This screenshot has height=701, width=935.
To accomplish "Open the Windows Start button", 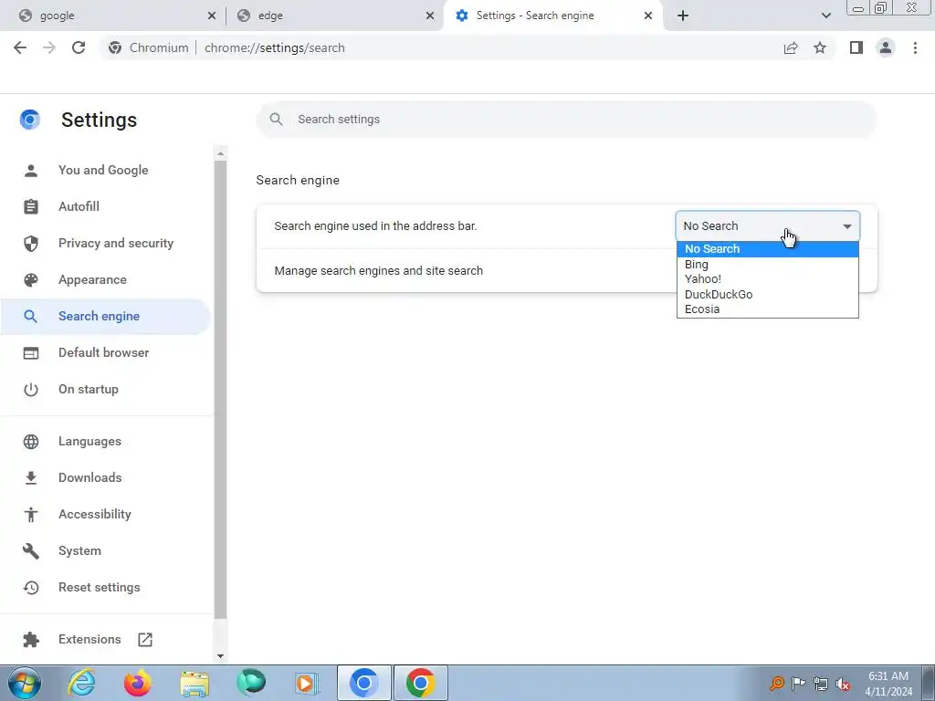I will tap(25, 683).
